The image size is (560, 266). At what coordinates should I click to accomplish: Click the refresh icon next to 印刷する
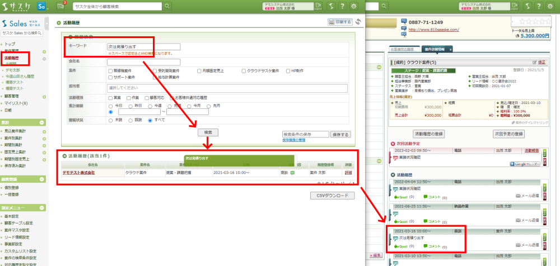click(358, 22)
